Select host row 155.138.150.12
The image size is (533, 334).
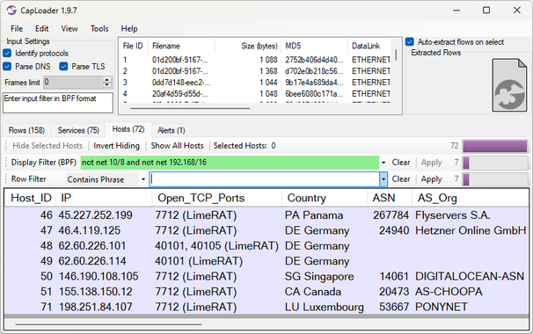click(266, 292)
